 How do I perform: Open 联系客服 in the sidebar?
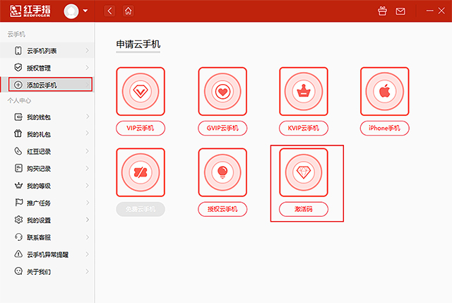pyautogui.click(x=40, y=237)
